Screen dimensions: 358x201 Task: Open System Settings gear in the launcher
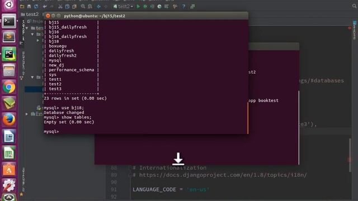coord(9,185)
